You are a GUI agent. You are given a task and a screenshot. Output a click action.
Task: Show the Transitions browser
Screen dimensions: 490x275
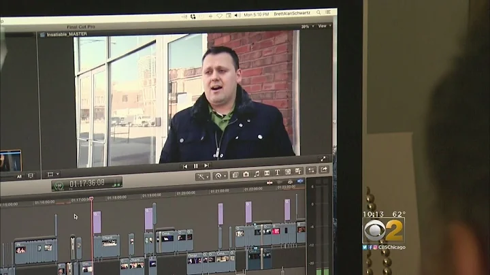tap(267, 173)
